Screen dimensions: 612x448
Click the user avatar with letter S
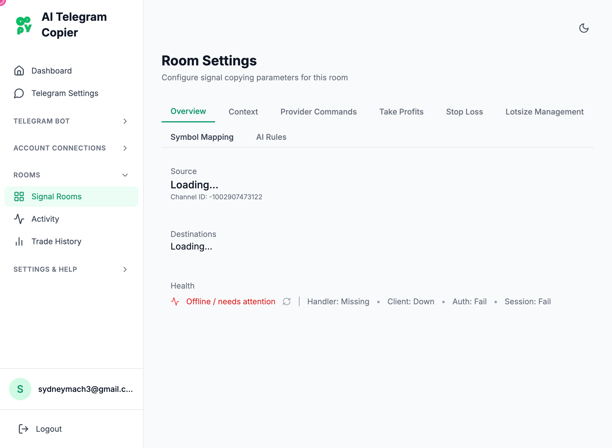[x=20, y=389]
